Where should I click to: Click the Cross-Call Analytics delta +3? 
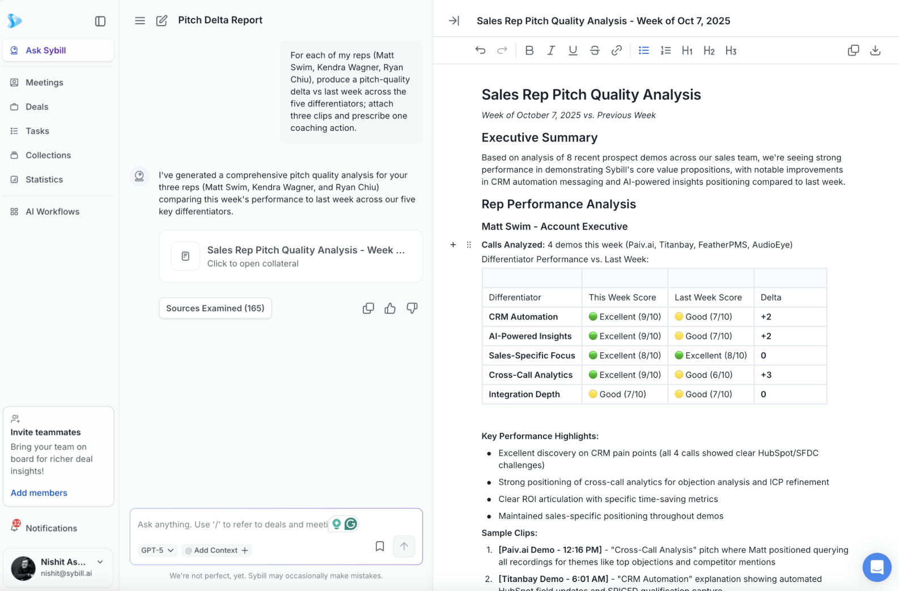(x=766, y=375)
